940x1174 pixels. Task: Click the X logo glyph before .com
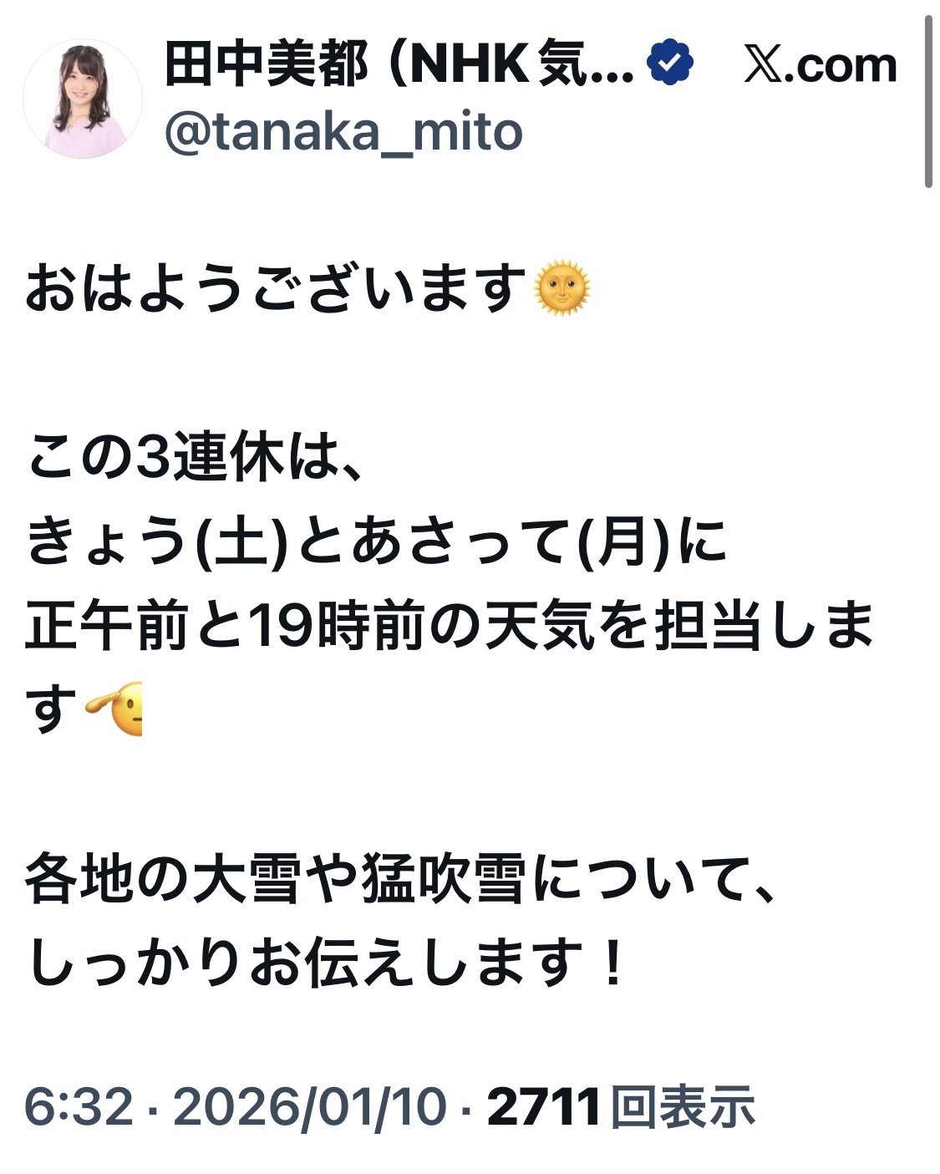[764, 66]
